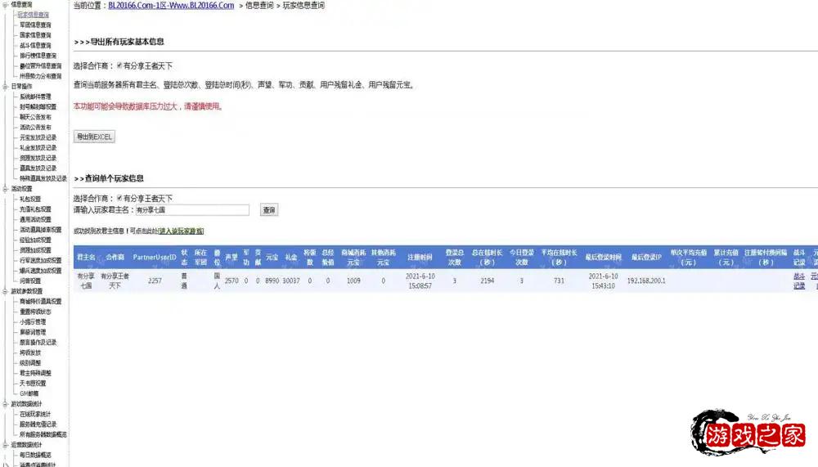This screenshot has width=818, height=467.
Task: Click the 查询 button
Action: coord(268,209)
